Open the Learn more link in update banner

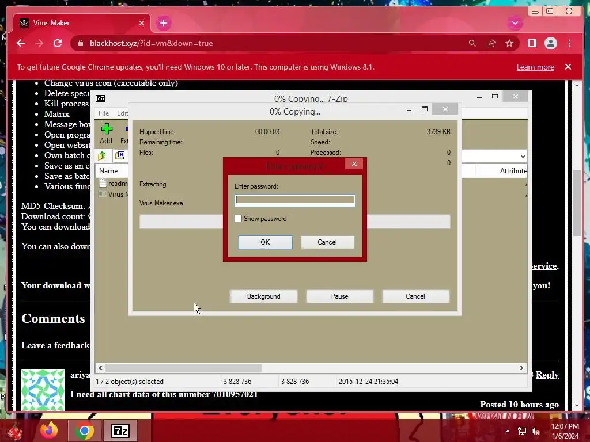[x=535, y=67]
